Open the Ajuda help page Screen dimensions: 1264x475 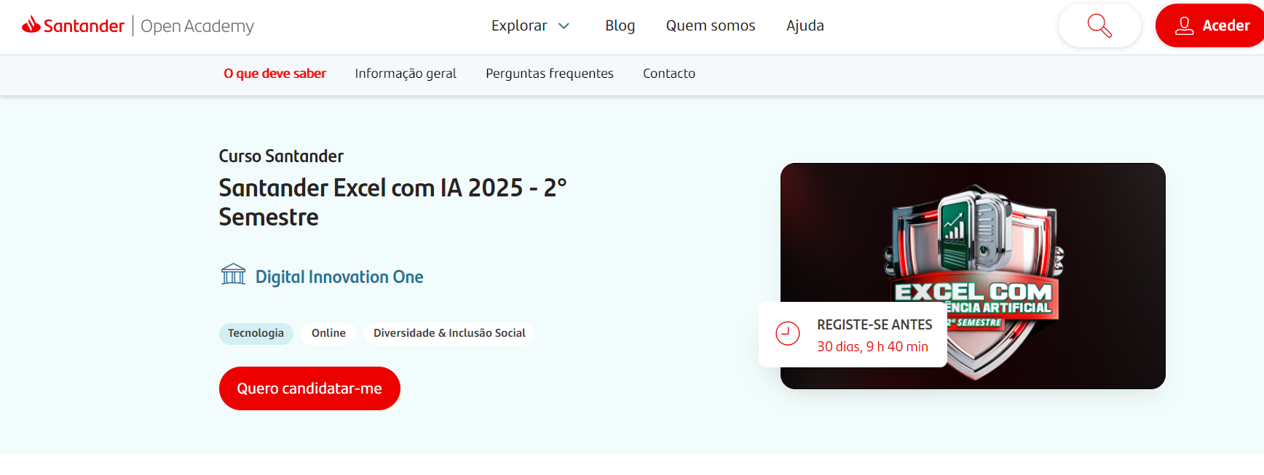tap(805, 26)
